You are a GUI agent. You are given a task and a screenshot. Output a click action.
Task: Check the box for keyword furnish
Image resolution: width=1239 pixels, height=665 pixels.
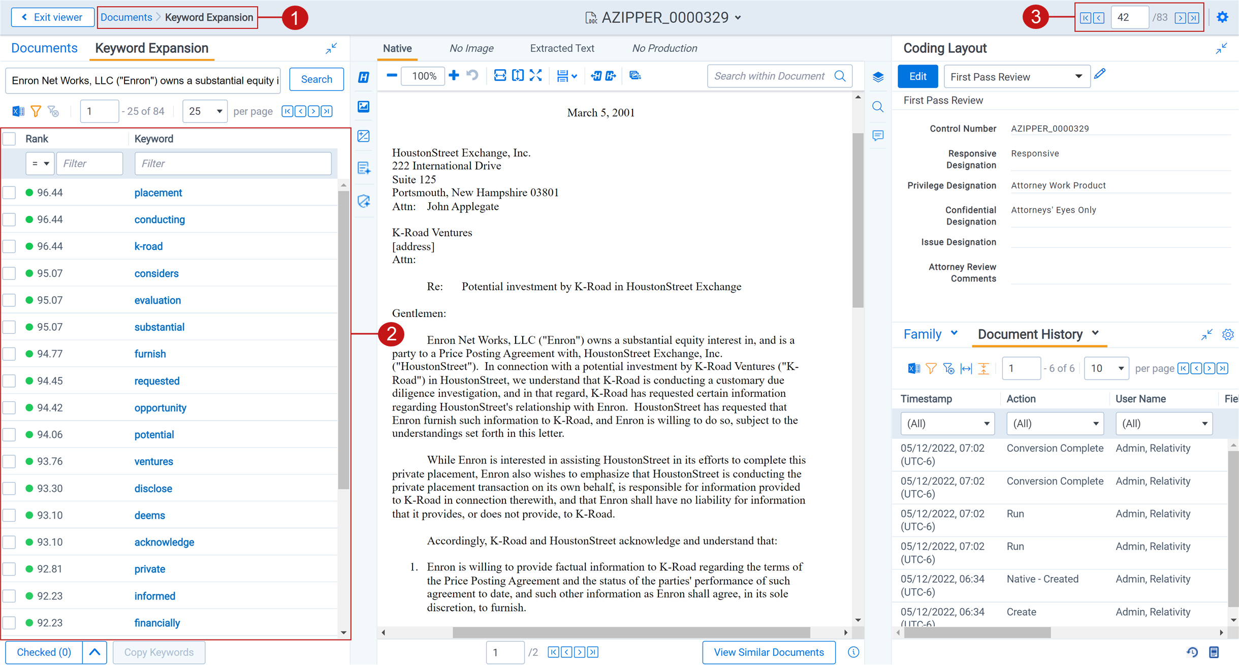tap(10, 354)
